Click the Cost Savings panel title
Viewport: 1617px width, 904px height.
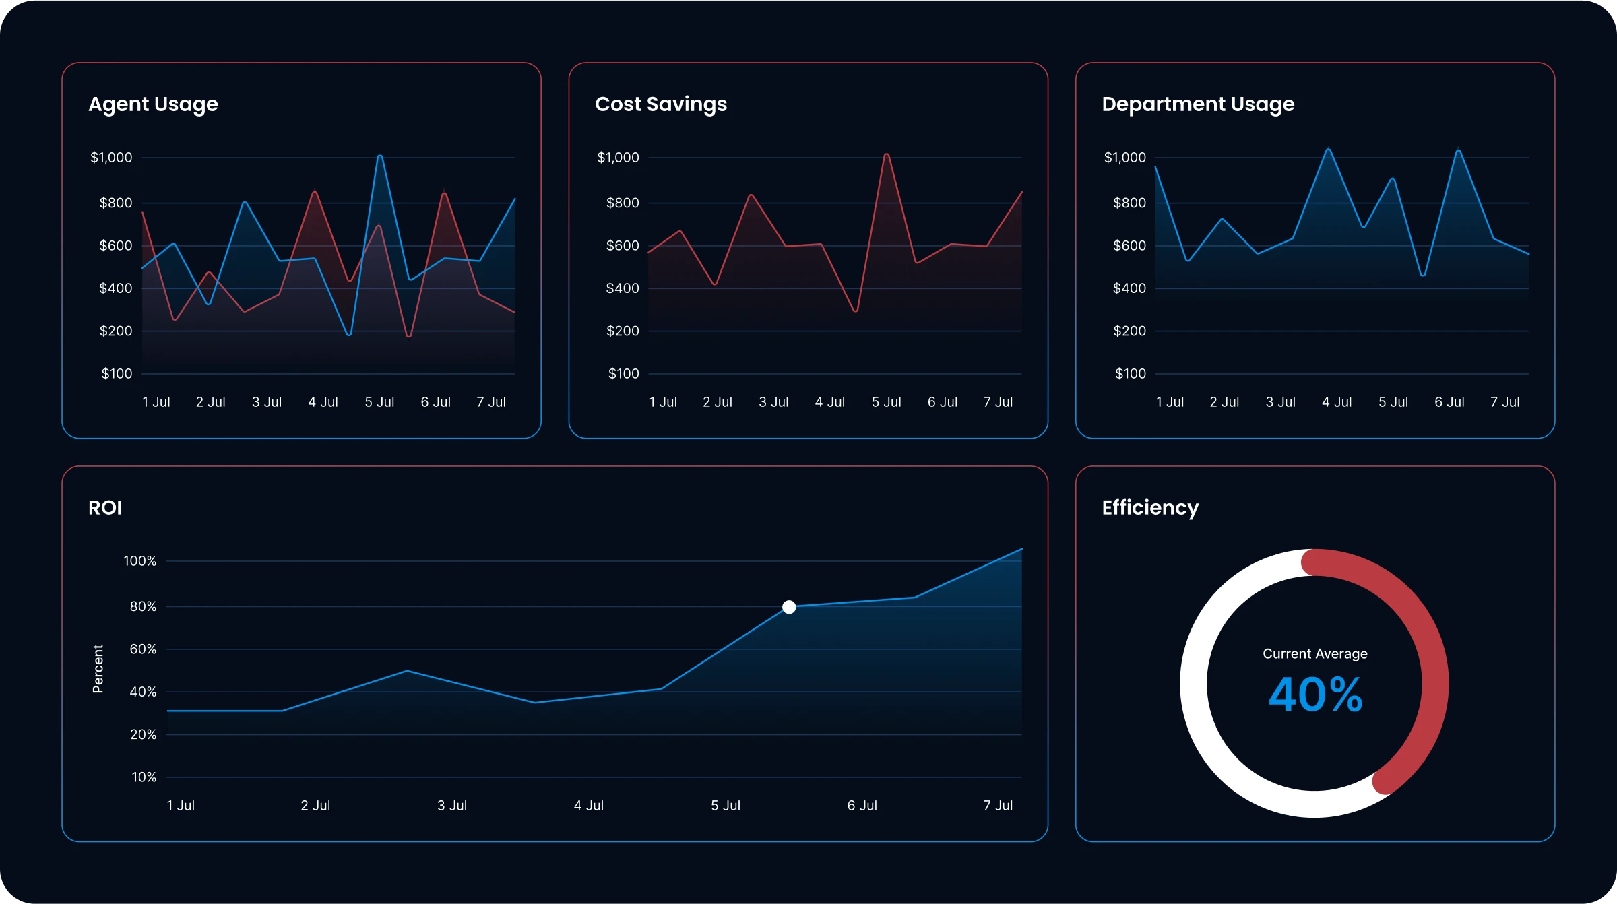tap(660, 104)
